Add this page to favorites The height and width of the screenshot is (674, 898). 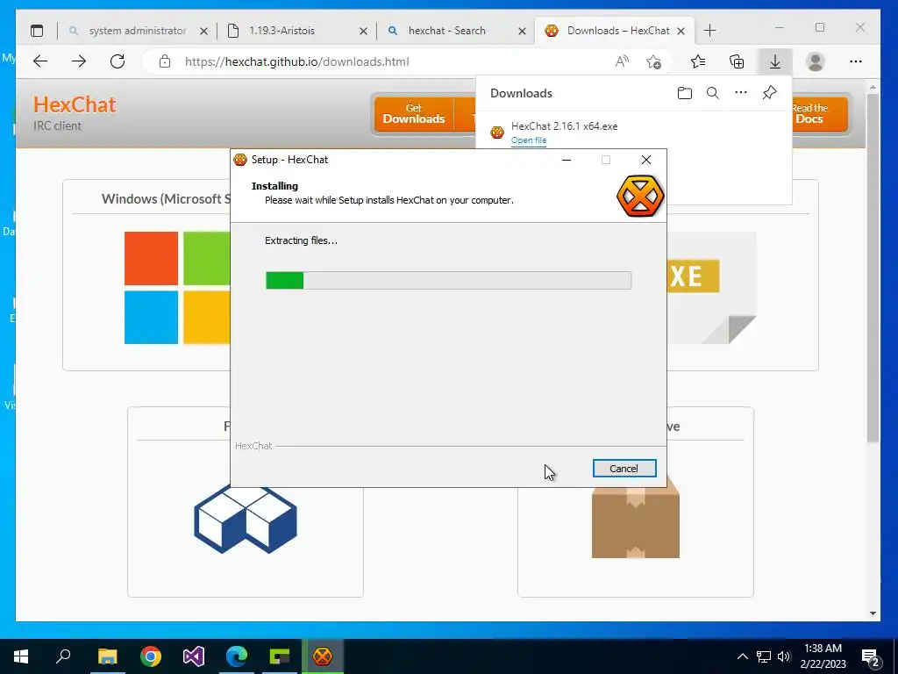[653, 61]
